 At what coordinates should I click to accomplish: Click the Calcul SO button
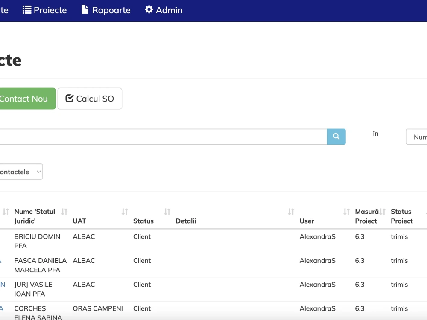pyautogui.click(x=90, y=99)
